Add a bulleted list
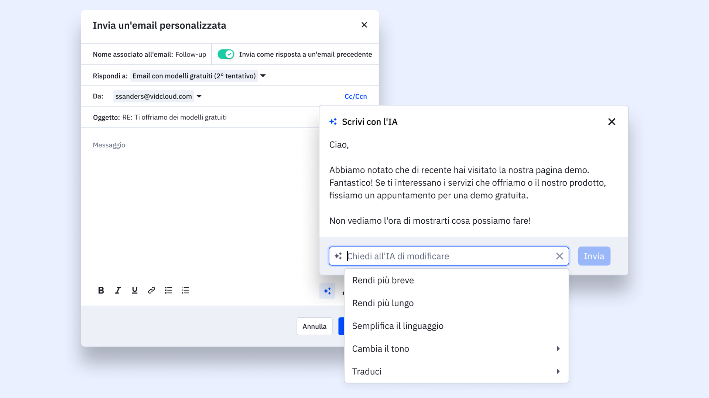 pyautogui.click(x=168, y=290)
